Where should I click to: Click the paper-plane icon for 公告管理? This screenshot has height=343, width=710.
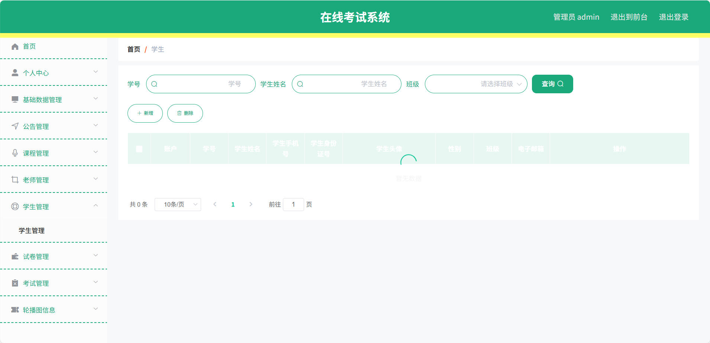tap(15, 126)
